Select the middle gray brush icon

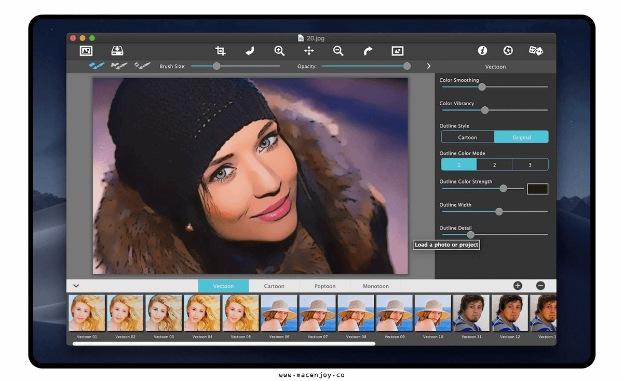pos(120,66)
